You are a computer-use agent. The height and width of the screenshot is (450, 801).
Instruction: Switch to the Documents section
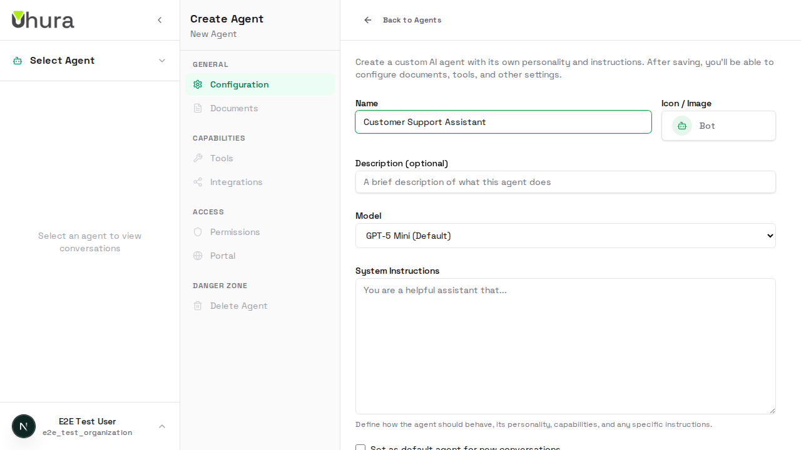tap(233, 108)
